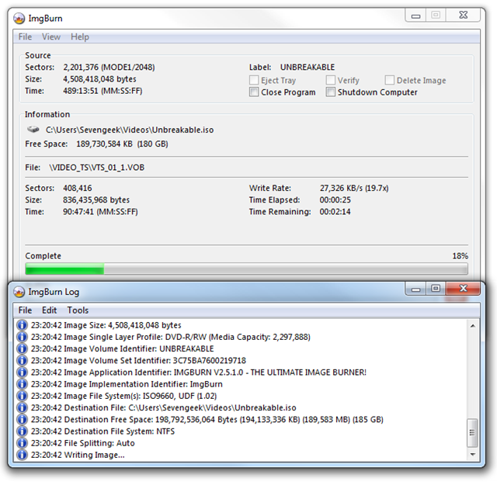Screen dimensions: 497x485
Task: Close the ImgBurn Log window
Action: (x=464, y=288)
